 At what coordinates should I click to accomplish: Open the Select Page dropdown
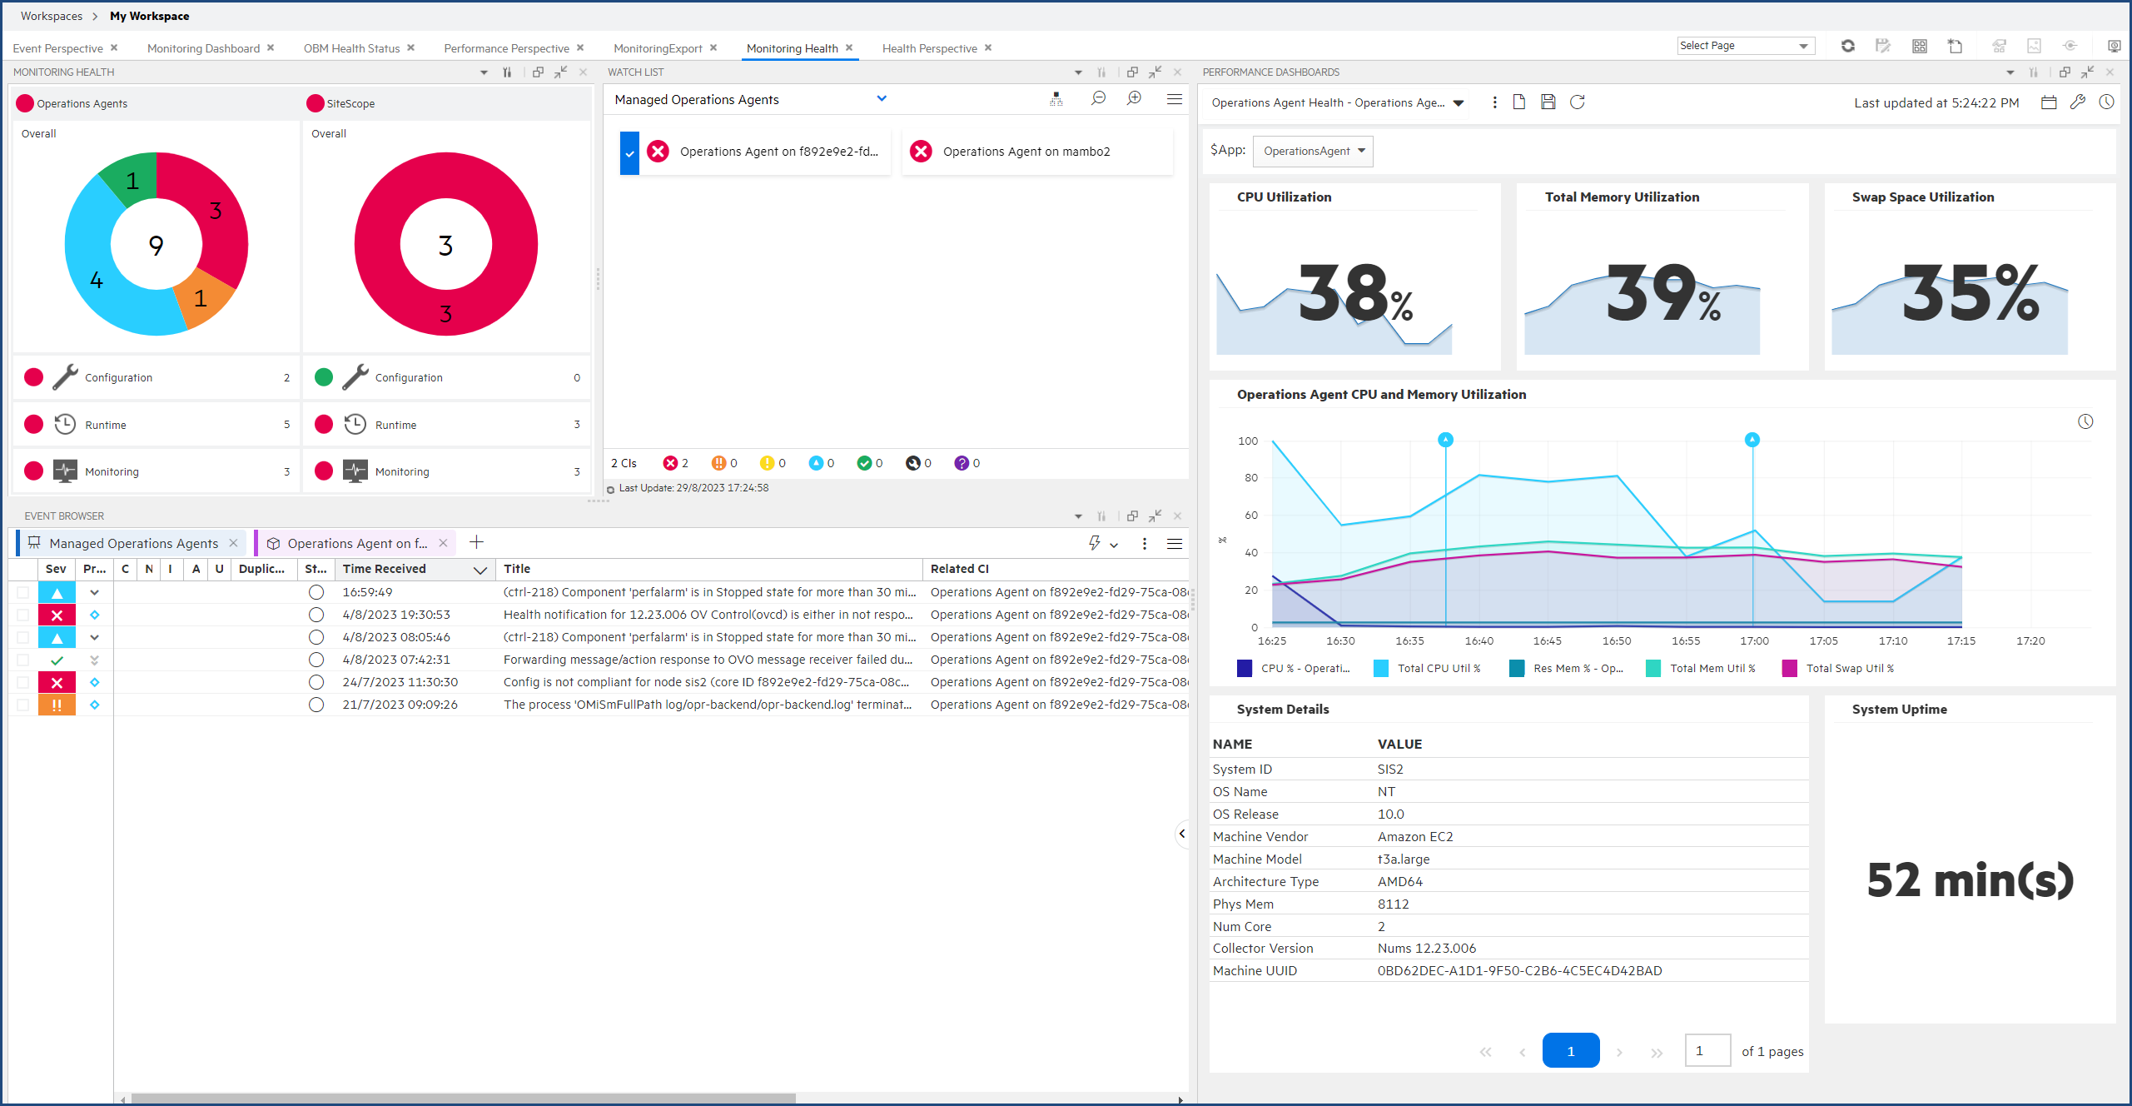point(1746,46)
